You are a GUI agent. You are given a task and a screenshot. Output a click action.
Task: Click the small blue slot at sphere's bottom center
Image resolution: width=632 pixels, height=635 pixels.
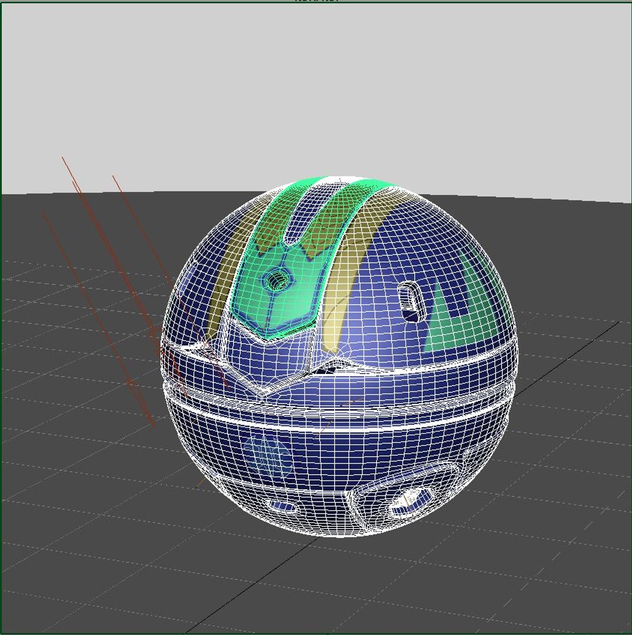tap(283, 506)
